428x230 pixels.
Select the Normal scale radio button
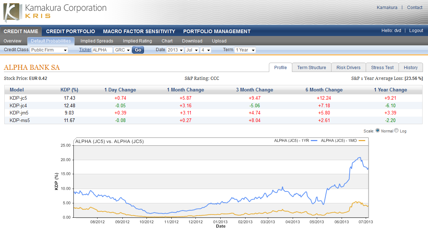378,130
